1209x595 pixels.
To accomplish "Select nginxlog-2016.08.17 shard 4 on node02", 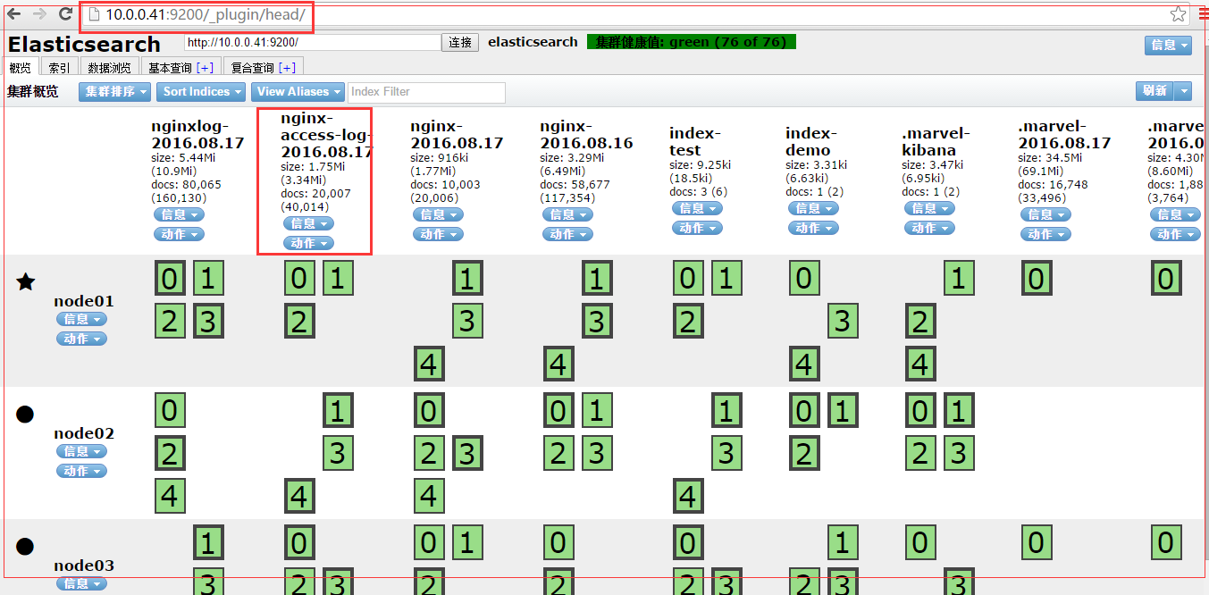I will click(x=170, y=495).
